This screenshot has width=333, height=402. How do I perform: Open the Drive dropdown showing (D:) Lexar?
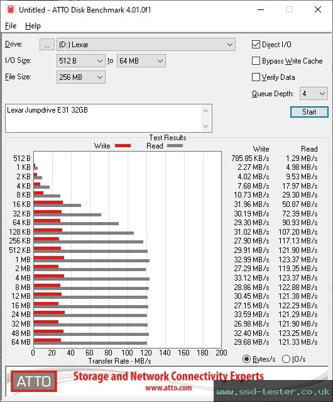pos(146,45)
